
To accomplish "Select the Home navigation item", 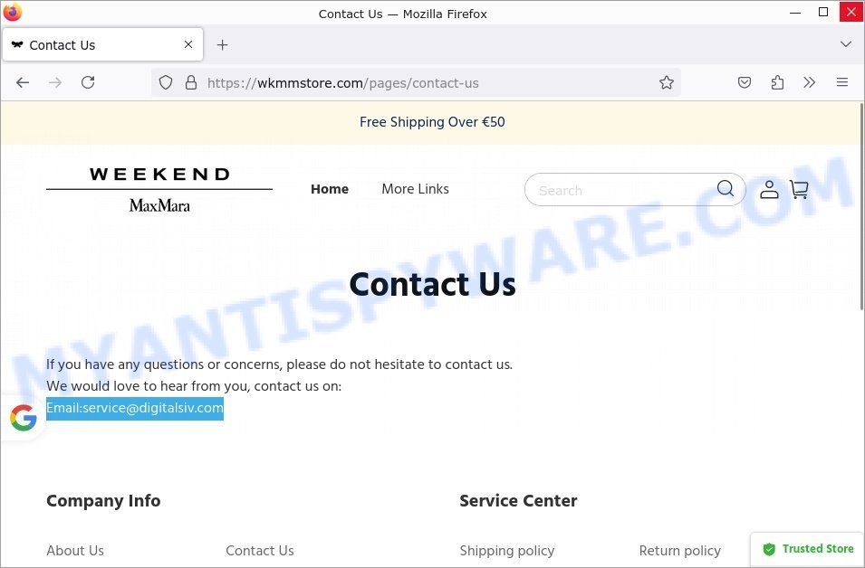I will tap(330, 189).
